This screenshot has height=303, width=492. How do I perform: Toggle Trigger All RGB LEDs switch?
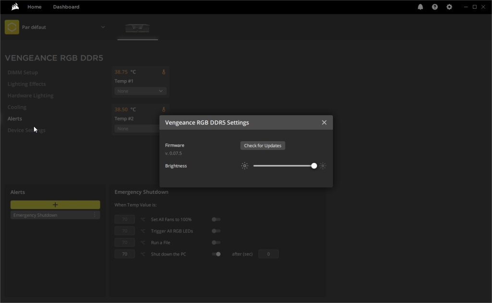pyautogui.click(x=216, y=231)
